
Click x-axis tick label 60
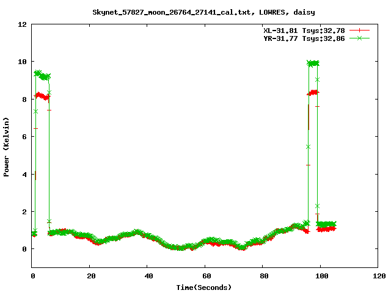pyautogui.click(x=206, y=276)
